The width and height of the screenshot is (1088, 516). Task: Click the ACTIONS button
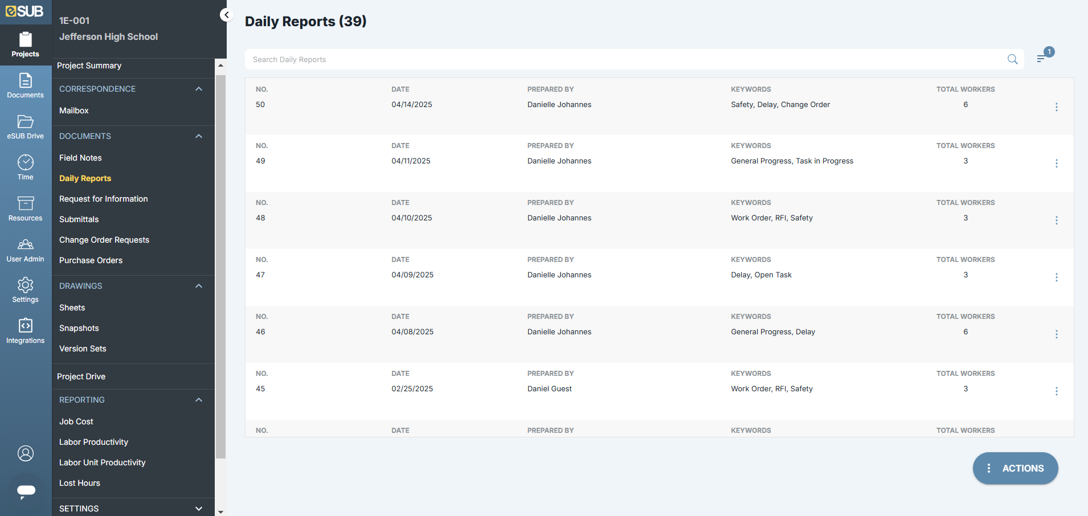coord(1015,468)
